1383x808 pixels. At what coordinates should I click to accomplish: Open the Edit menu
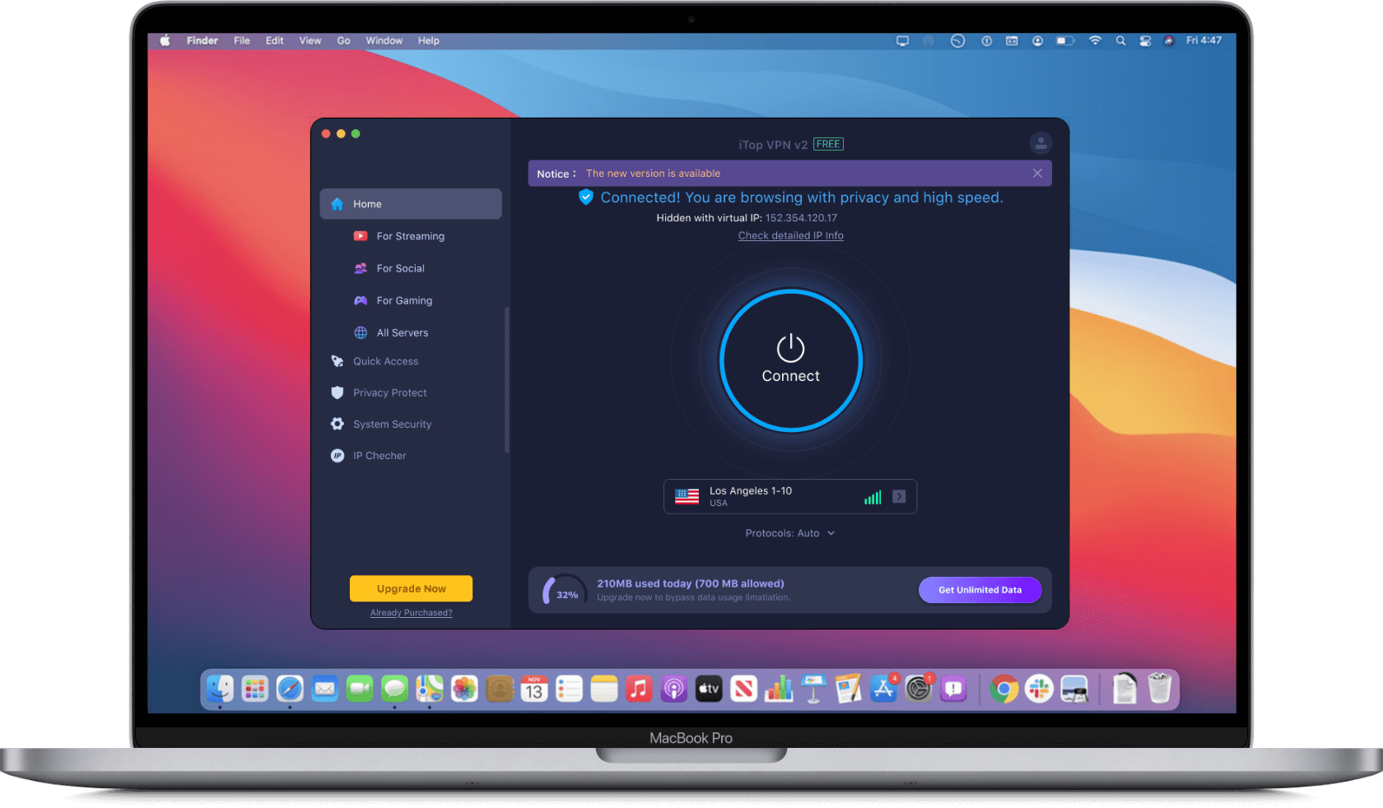click(x=274, y=40)
